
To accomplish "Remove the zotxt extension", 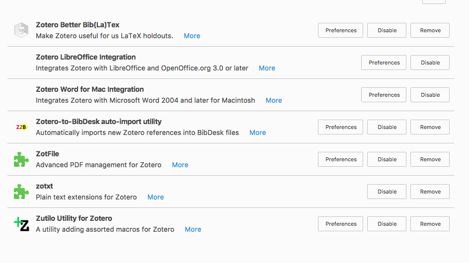I will (430, 192).
